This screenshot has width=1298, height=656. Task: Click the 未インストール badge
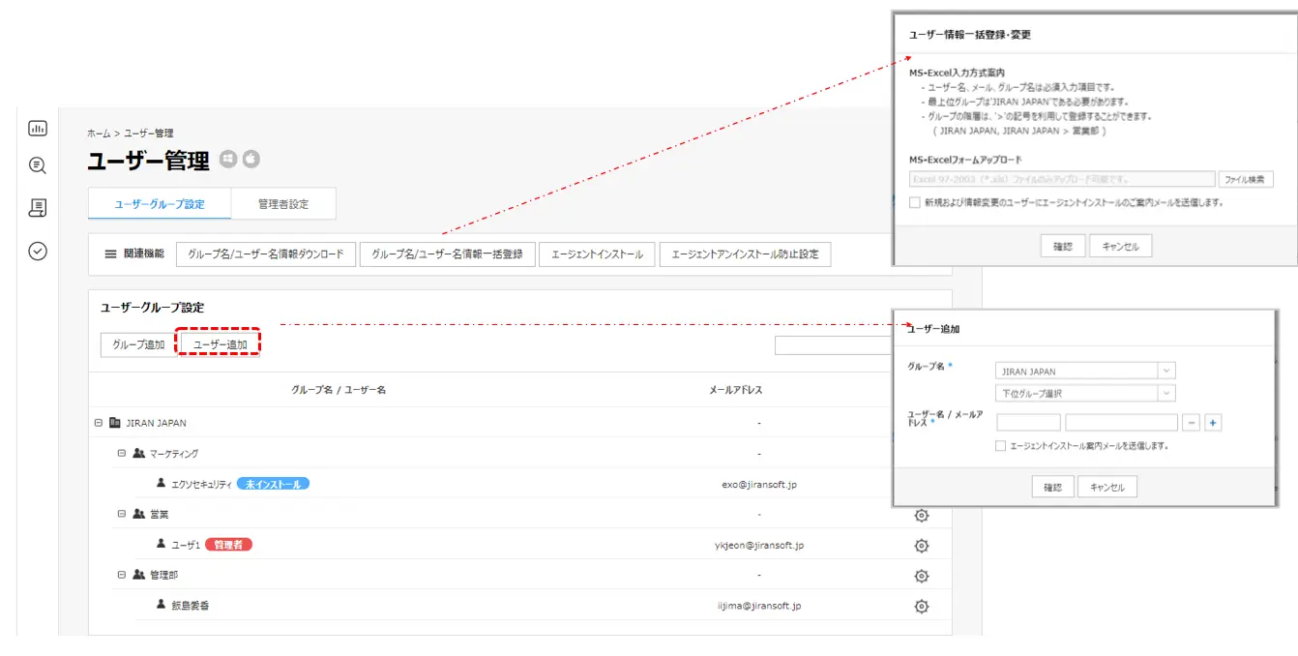coord(273,484)
